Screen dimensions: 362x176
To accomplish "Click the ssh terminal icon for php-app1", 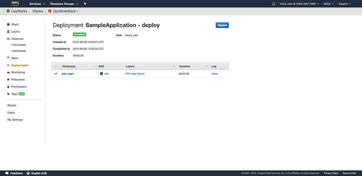I will [x=101, y=74].
